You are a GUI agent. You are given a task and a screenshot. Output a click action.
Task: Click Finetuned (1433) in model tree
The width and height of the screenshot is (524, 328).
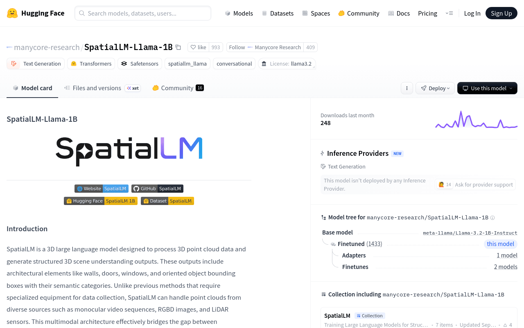click(x=360, y=244)
